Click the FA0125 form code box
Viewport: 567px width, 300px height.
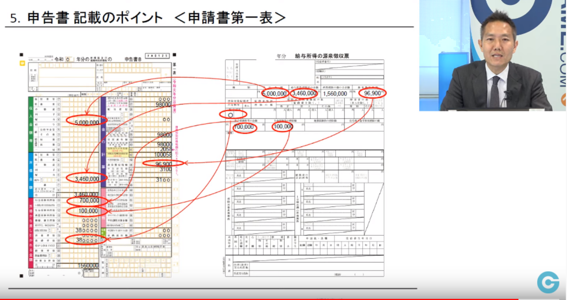(158, 56)
